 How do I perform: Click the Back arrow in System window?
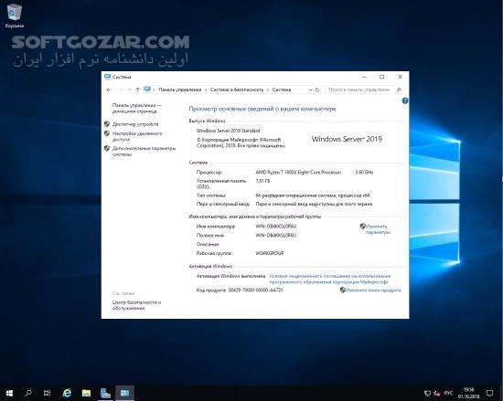[109, 90]
